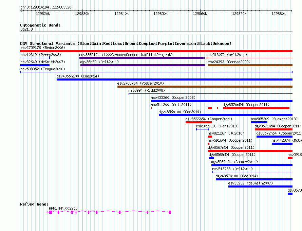Select the blue nsv433360 gain bar

[222, 101]
